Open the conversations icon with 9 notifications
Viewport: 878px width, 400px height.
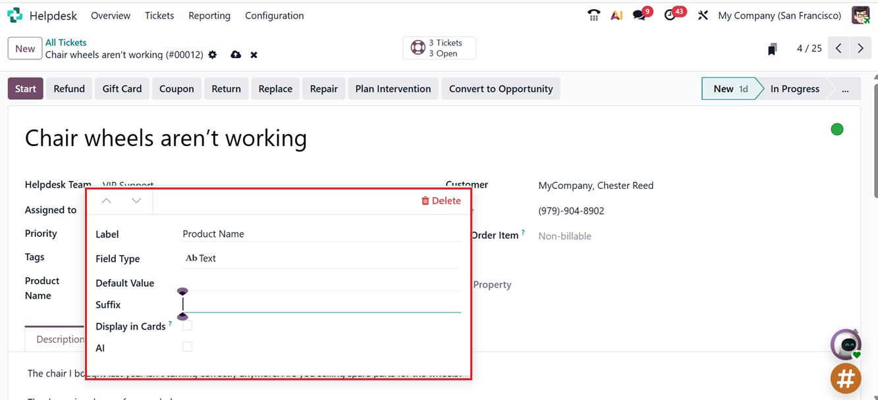point(640,14)
